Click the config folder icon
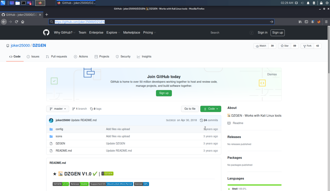 click(x=51, y=129)
